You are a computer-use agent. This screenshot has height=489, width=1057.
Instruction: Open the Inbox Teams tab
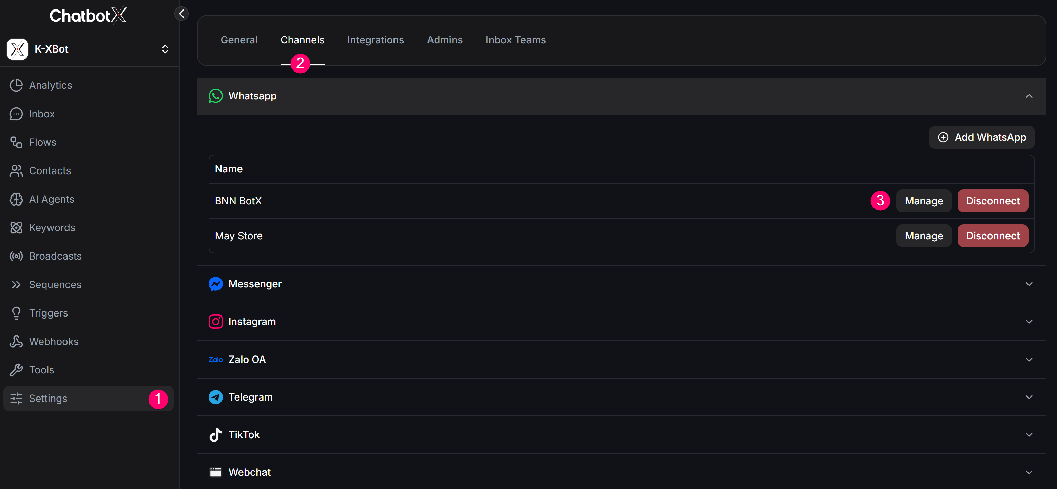click(x=516, y=40)
